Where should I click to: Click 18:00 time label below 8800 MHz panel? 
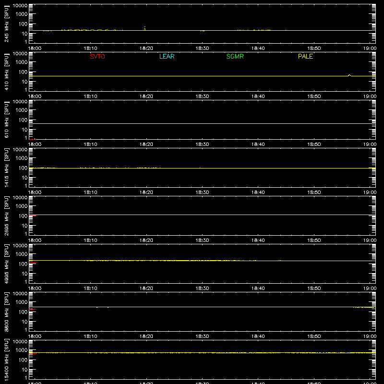(35, 336)
